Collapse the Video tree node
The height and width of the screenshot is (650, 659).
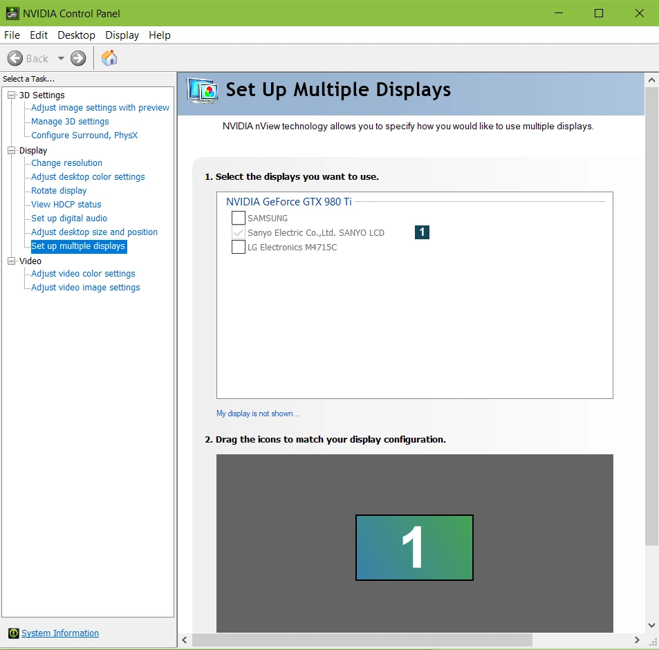(11, 261)
